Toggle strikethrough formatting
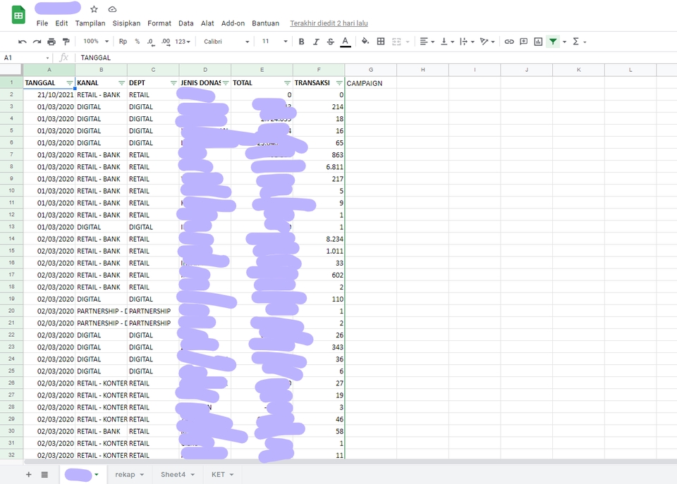Viewport: 677px width, 484px height. 330,42
